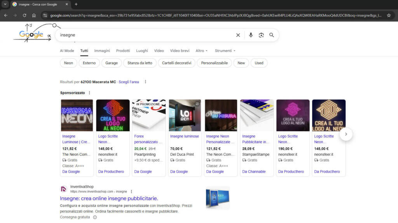Reload the current page

(x=24, y=15)
